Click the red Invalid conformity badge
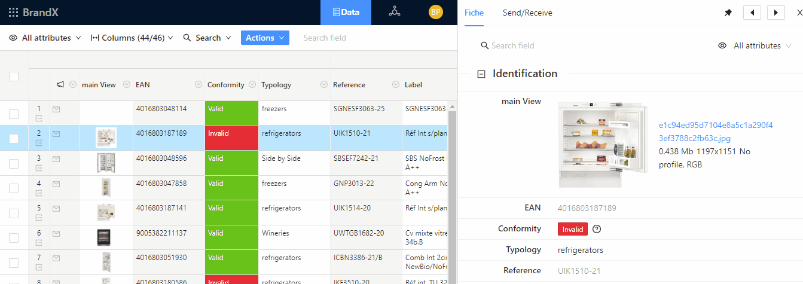Image resolution: width=803 pixels, height=284 pixels. tap(572, 229)
